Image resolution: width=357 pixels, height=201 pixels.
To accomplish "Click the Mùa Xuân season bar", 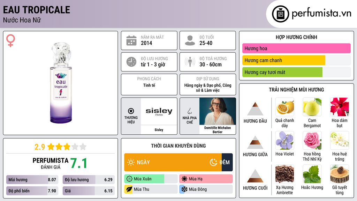I will tap(151, 179).
